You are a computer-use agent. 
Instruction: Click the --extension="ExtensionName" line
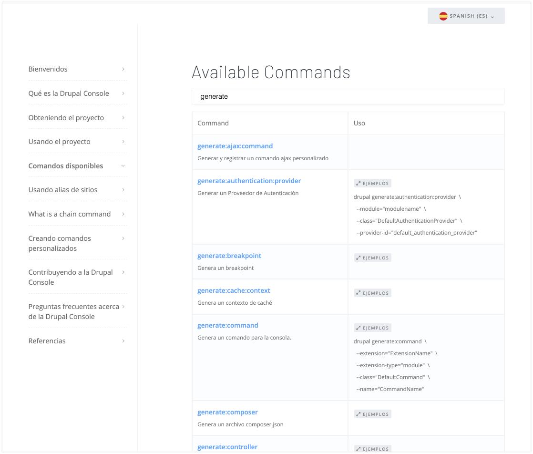[x=397, y=353]
